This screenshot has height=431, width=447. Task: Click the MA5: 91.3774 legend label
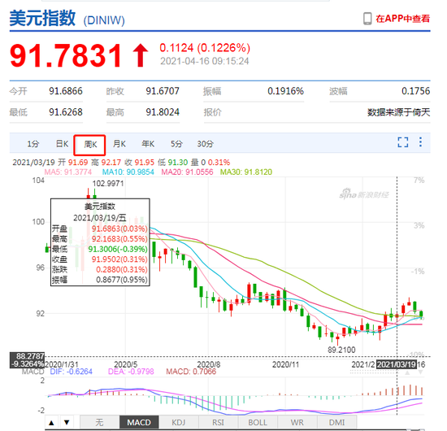(x=68, y=172)
